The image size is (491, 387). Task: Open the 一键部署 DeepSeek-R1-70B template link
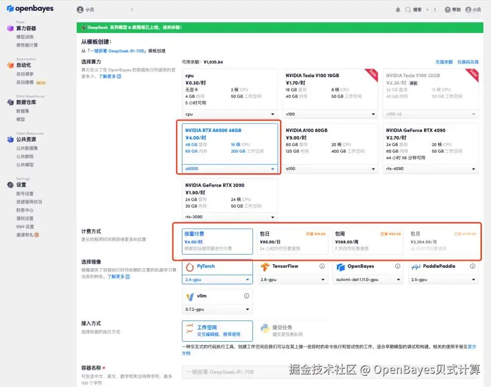click(117, 51)
